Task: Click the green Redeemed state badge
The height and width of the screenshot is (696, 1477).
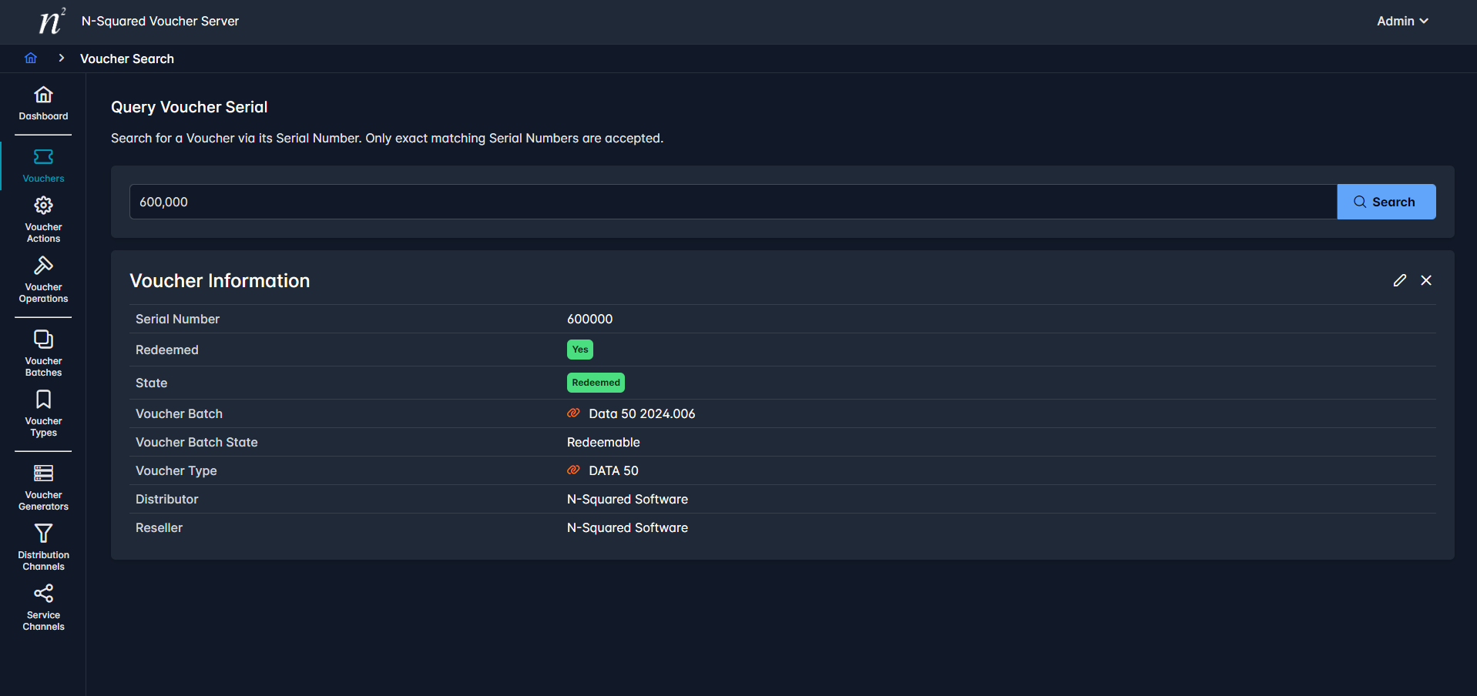Action: click(596, 383)
